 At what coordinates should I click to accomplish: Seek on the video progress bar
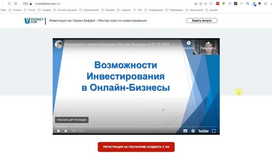(136, 127)
